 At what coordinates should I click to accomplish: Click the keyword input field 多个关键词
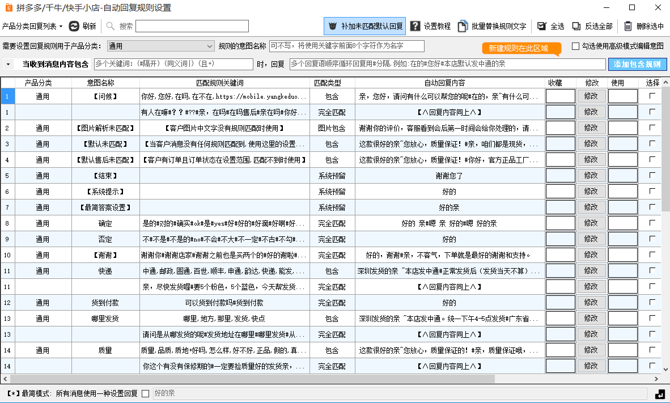pos(173,64)
